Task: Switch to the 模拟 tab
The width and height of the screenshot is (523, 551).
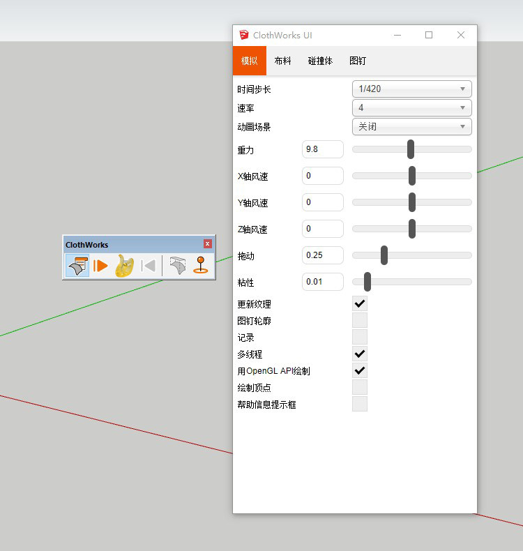Action: click(x=250, y=61)
